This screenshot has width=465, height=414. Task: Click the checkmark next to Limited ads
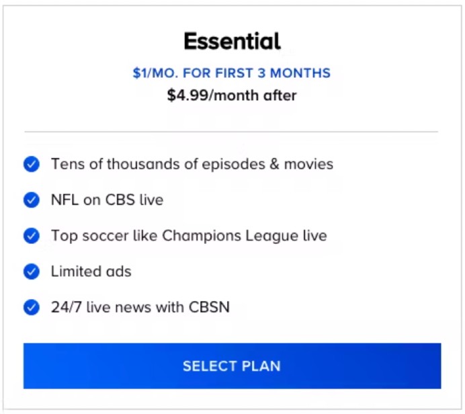coord(32,272)
